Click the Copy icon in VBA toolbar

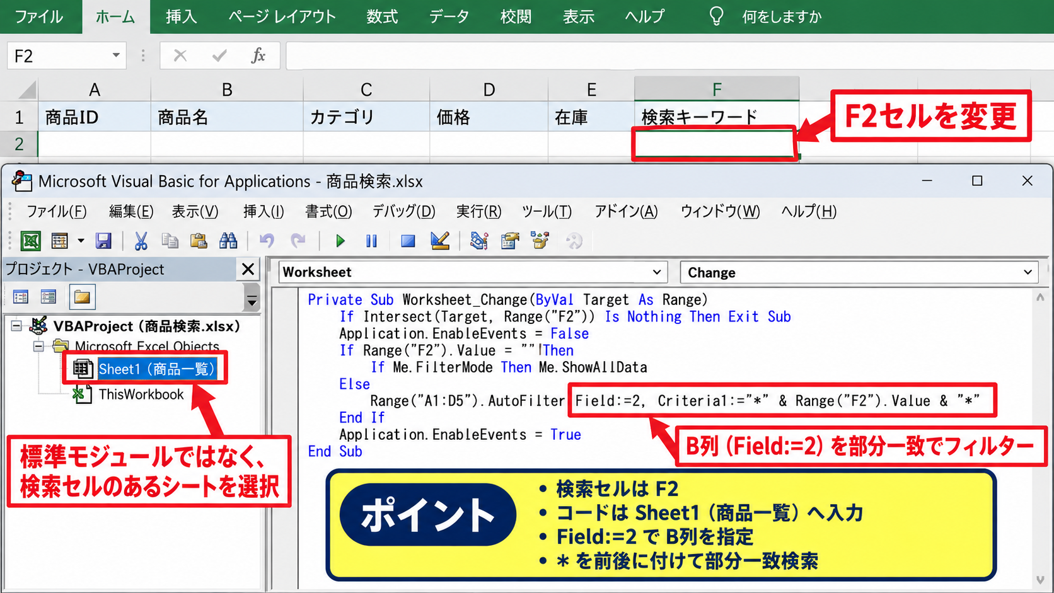point(170,241)
